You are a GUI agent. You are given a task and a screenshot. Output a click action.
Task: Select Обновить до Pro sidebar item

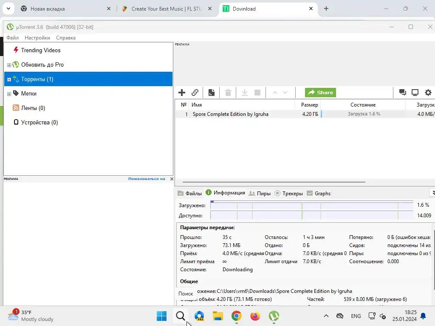click(x=42, y=65)
